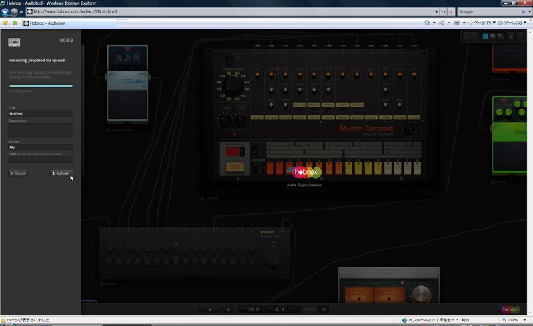Click the encoding progress bar
Image resolution: width=533 pixels, height=326 pixels.
tap(41, 86)
